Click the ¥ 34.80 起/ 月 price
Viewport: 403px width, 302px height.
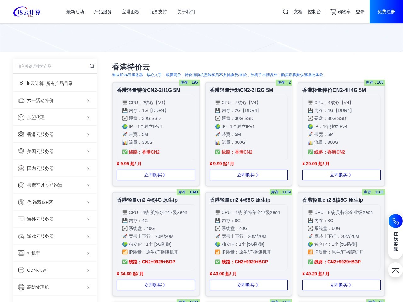pyautogui.click(x=130, y=274)
